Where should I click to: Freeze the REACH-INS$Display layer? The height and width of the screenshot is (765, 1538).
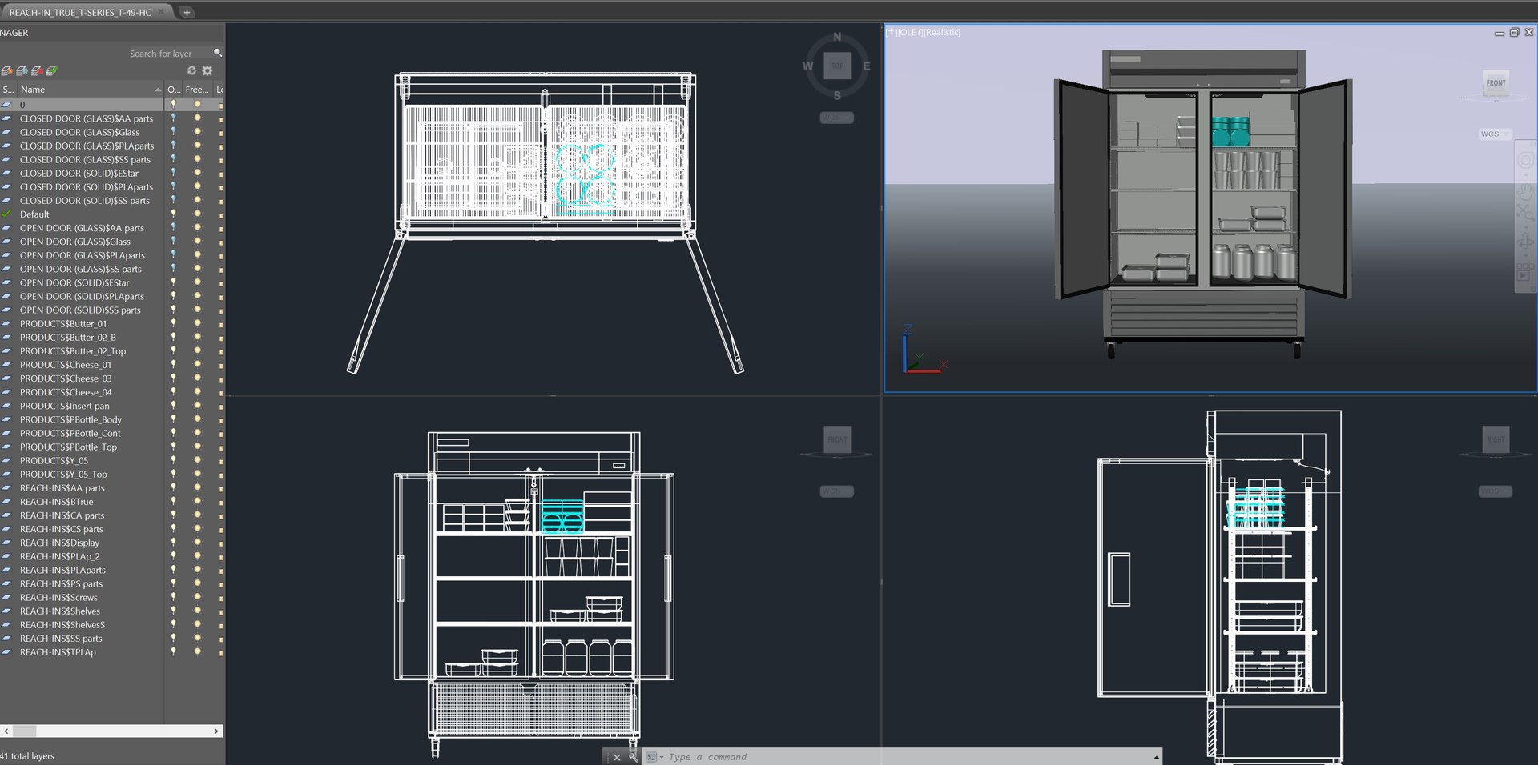click(x=197, y=543)
